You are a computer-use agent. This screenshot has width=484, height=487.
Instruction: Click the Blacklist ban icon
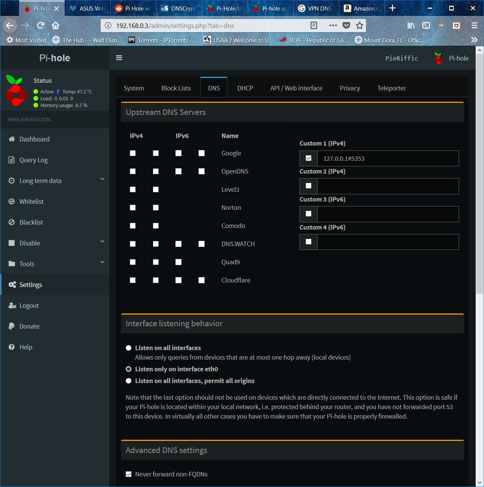[x=12, y=222]
